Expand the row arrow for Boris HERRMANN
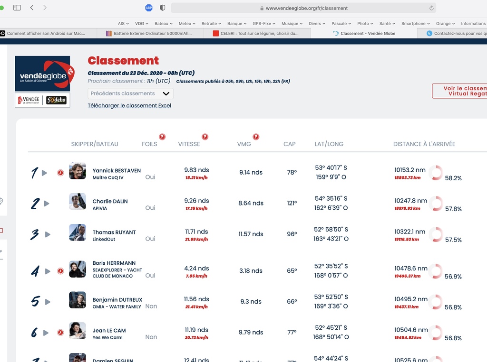Viewport: 487px width, 362px height. (48, 271)
